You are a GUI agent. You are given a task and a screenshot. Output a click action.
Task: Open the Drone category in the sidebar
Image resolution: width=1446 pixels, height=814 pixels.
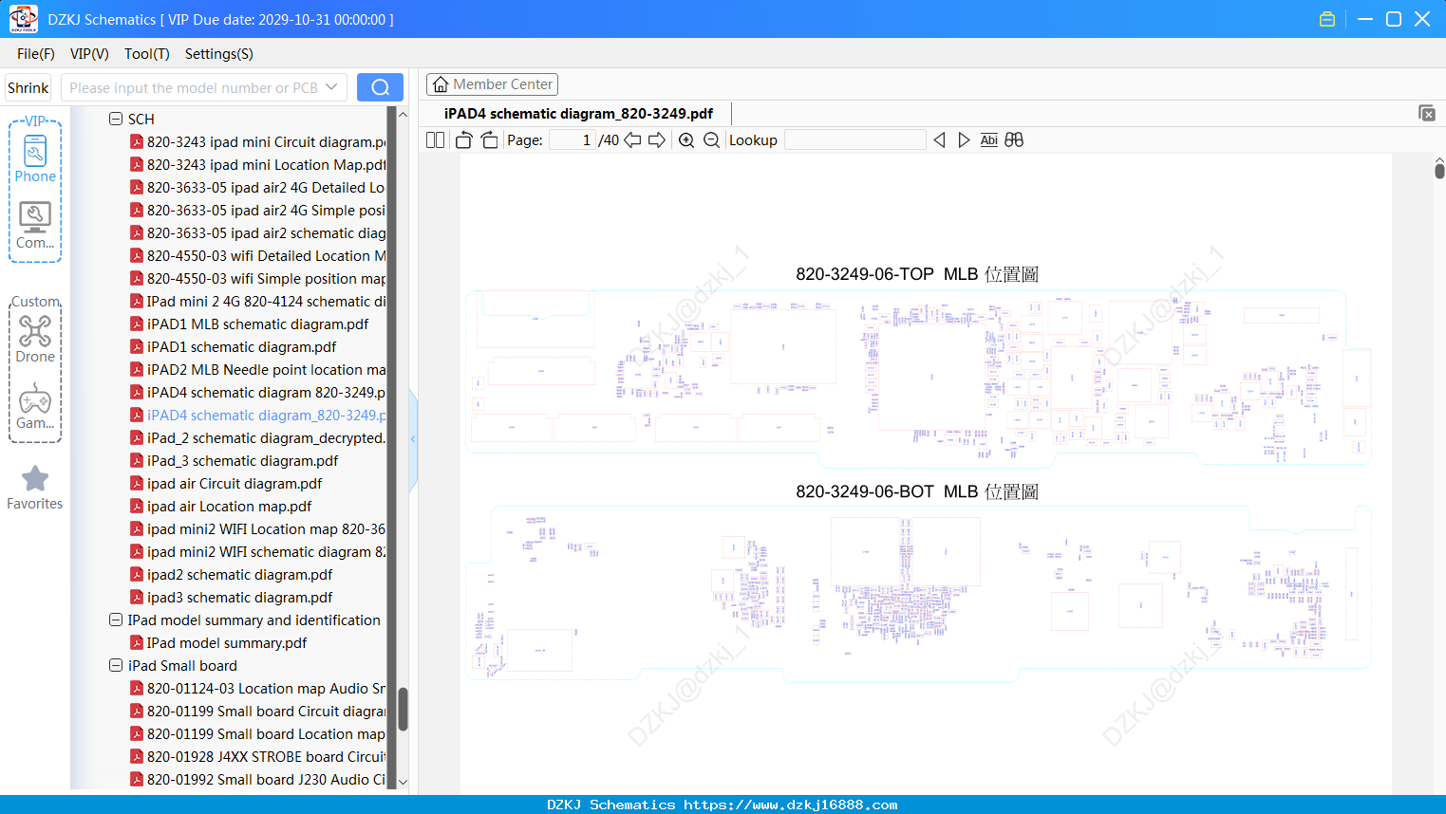click(35, 340)
